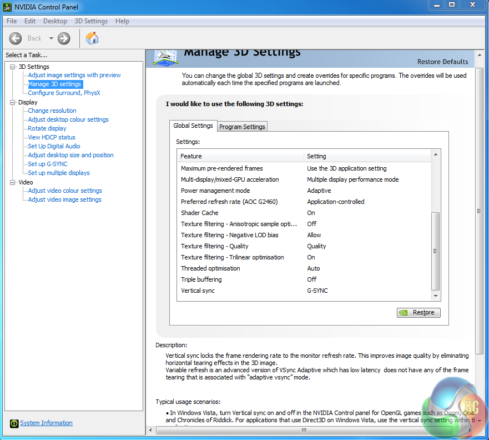
Task: Open Rotate display task
Action: pyautogui.click(x=47, y=128)
